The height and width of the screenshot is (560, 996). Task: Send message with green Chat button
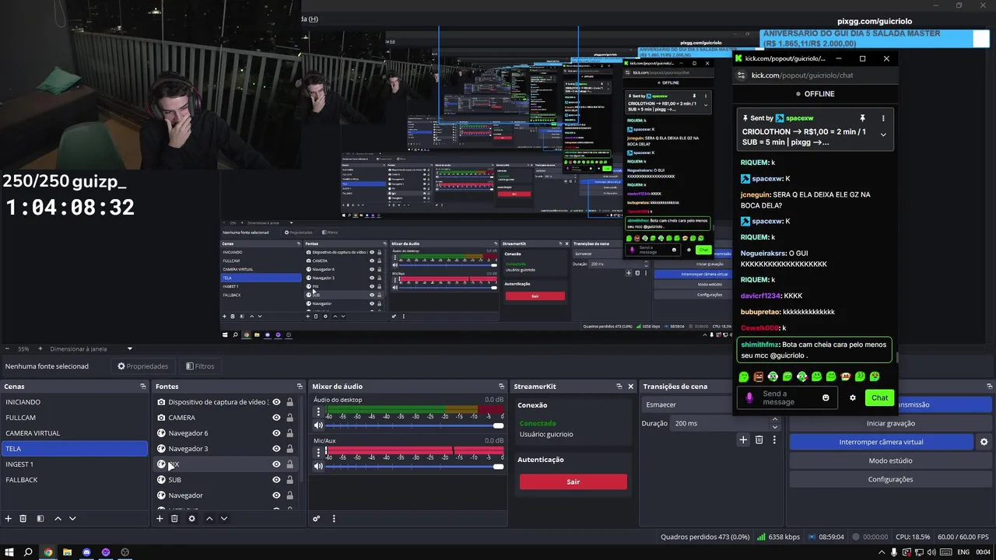click(879, 397)
